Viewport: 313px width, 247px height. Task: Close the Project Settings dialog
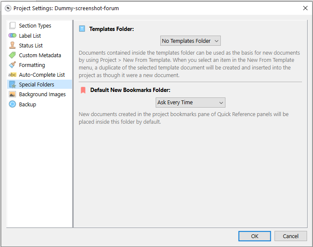coord(305,8)
